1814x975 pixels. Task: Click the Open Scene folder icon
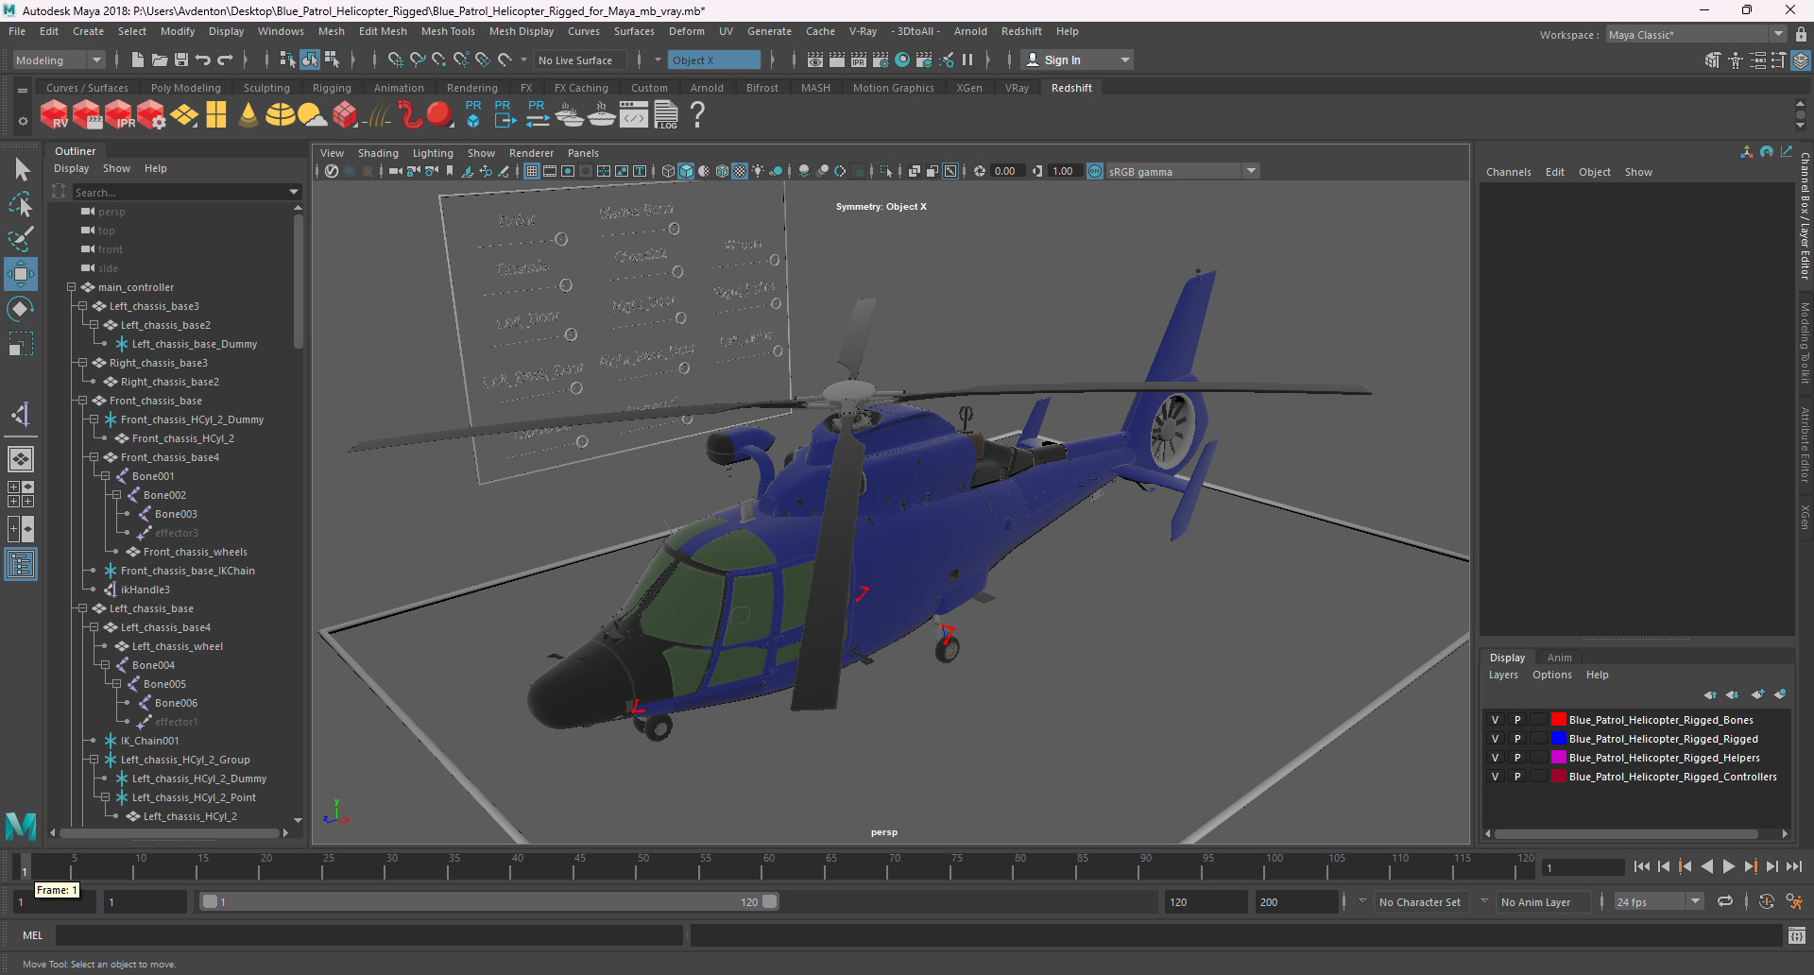point(160,60)
